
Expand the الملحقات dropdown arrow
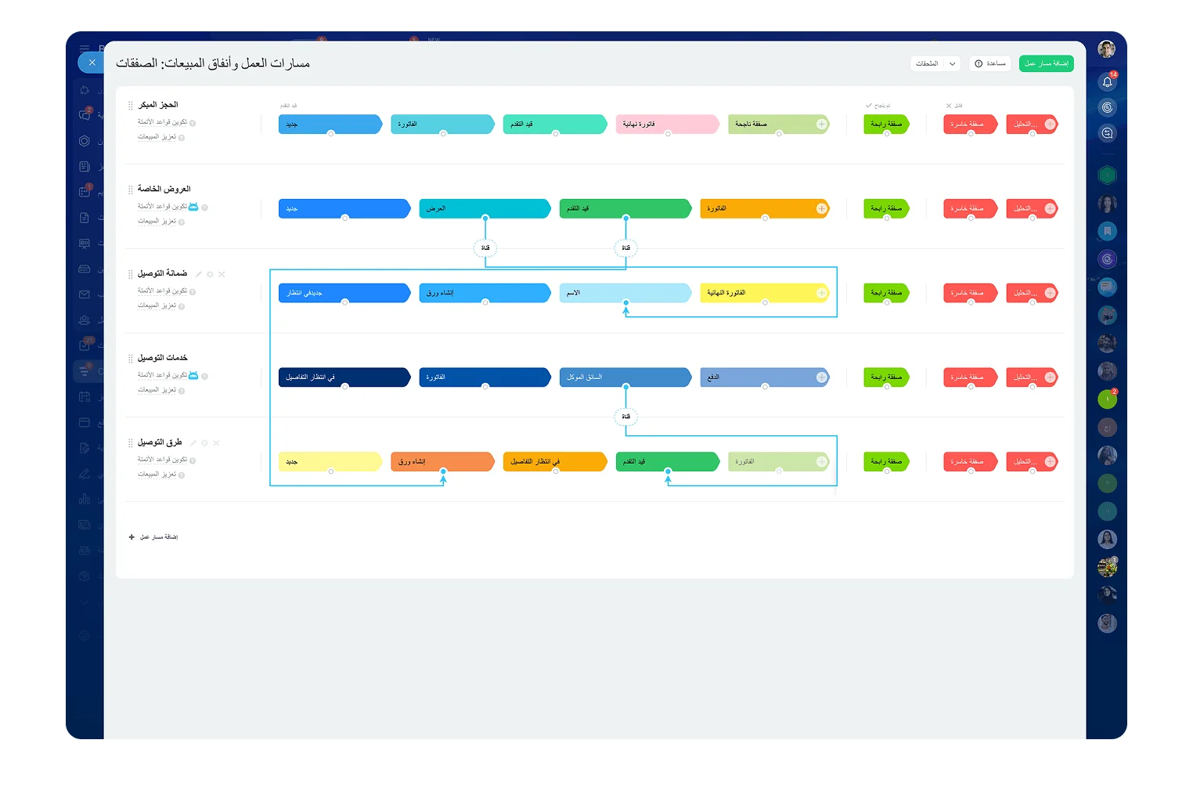coord(952,63)
